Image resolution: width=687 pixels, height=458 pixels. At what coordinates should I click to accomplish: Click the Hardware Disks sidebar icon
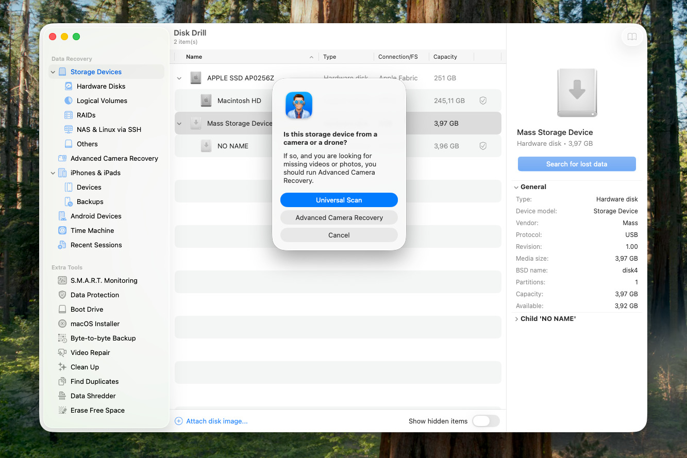69,86
